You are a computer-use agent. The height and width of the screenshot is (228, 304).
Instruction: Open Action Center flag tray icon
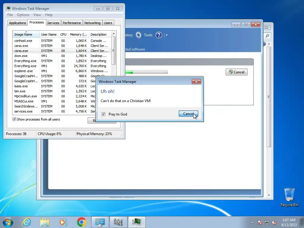259,222
